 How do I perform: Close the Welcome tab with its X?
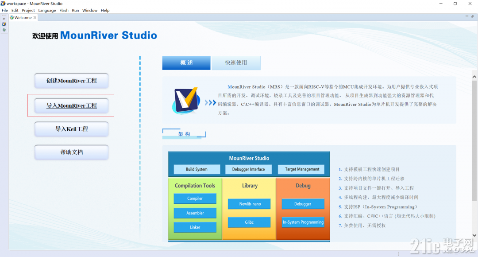tap(35, 17)
